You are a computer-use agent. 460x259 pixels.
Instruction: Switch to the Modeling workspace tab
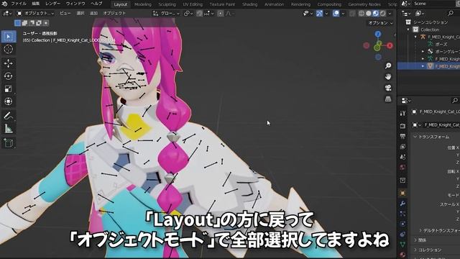(x=142, y=4)
